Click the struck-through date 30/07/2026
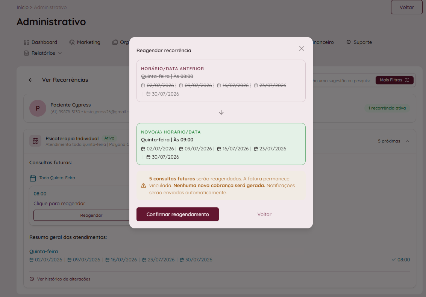The image size is (426, 297). (165, 94)
